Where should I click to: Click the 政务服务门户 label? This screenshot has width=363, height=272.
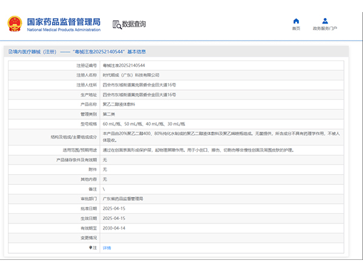click(325, 28)
